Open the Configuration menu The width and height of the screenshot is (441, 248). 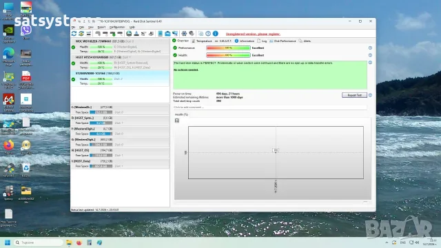tap(117, 28)
